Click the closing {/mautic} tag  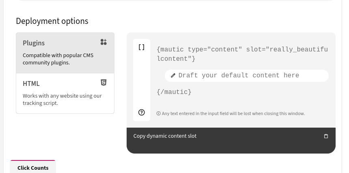[174, 92]
